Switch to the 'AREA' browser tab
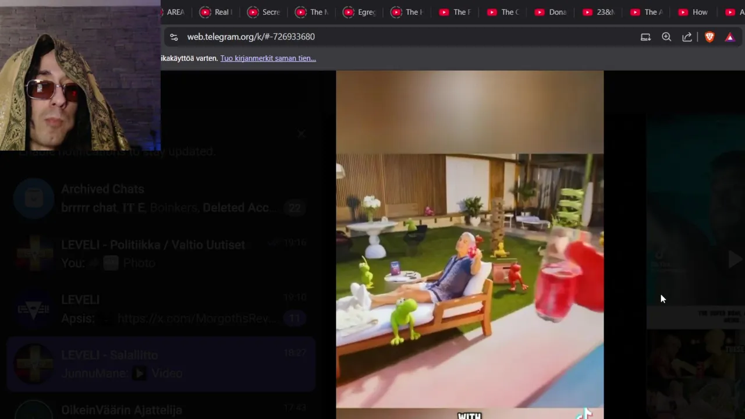Viewport: 745px width, 419px height. pos(173,12)
